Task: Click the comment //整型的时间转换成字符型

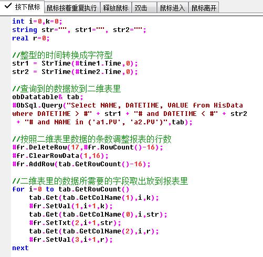Action: coord(62,55)
